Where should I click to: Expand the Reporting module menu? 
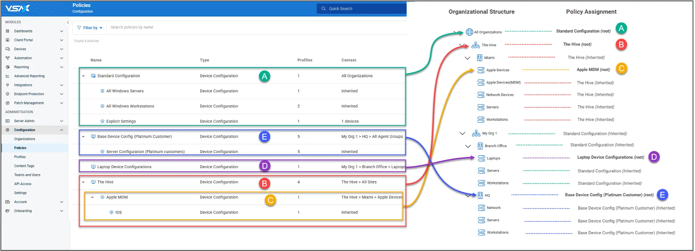coord(62,67)
